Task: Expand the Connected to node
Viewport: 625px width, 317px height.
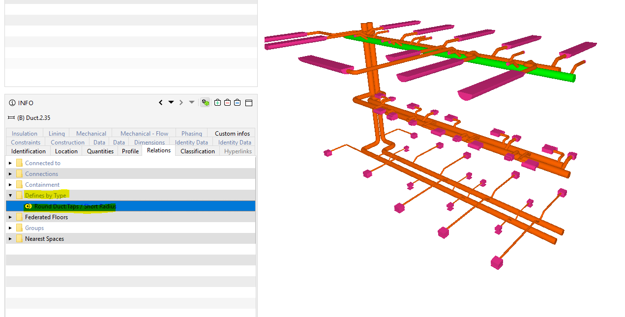Action: point(10,163)
